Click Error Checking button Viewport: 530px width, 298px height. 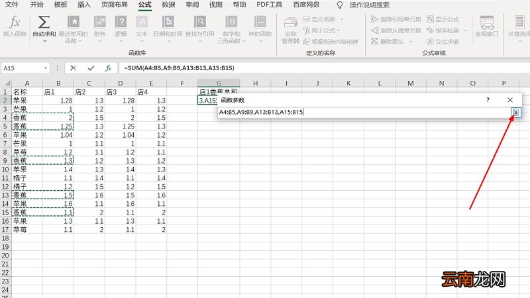tap(443, 30)
